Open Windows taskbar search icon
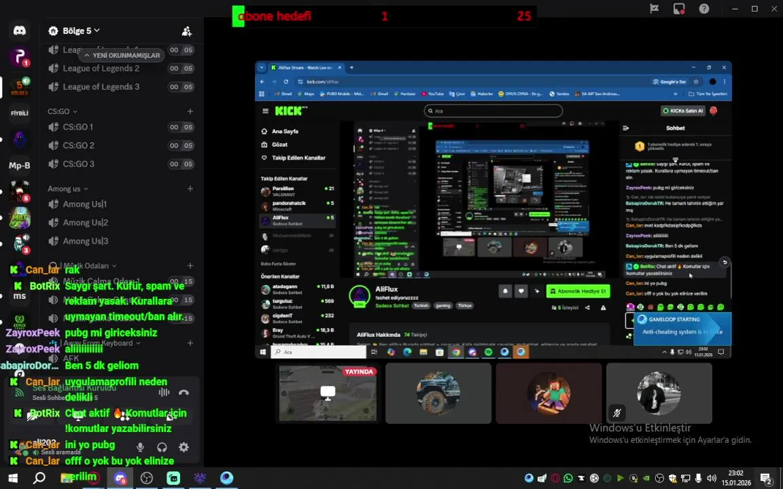The image size is (783, 489). pos(39,478)
